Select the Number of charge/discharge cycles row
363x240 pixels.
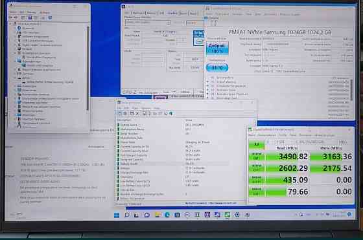181,194
